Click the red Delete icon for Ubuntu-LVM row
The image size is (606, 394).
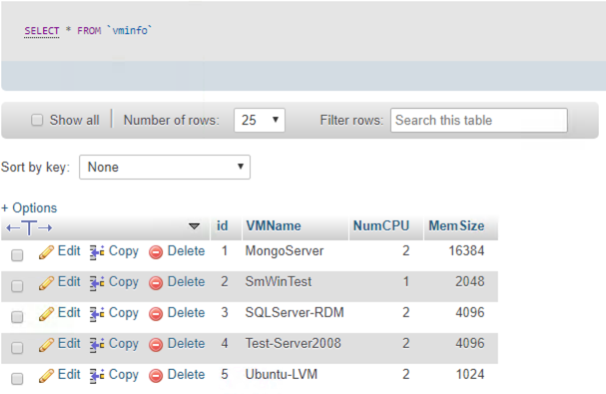click(156, 376)
